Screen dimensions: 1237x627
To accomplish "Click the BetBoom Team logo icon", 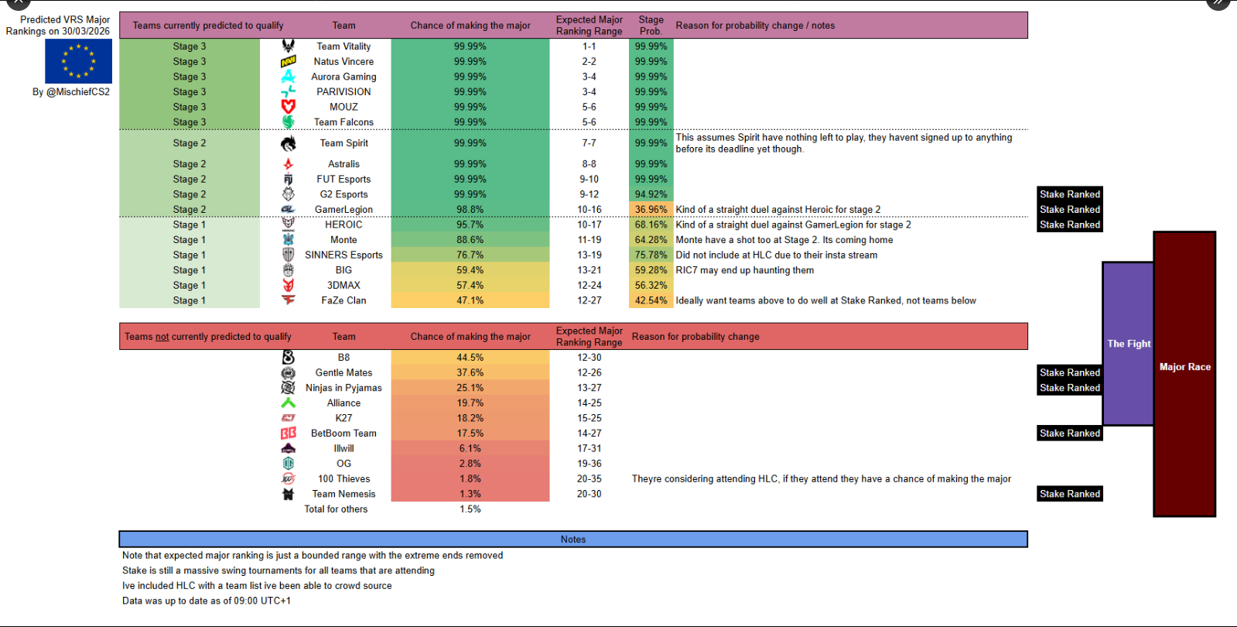I will 288,433.
